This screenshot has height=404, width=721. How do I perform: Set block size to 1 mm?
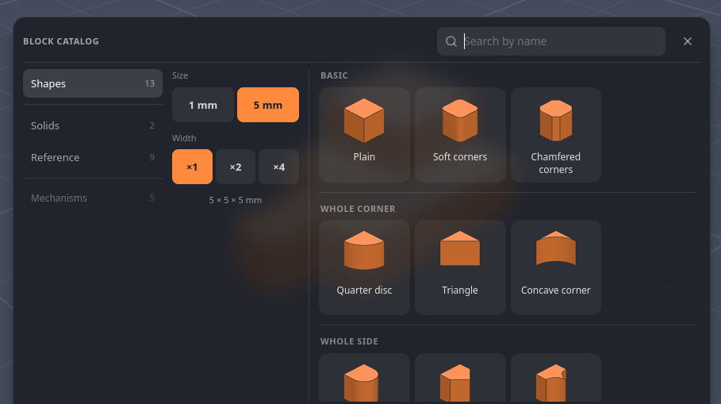click(x=203, y=105)
